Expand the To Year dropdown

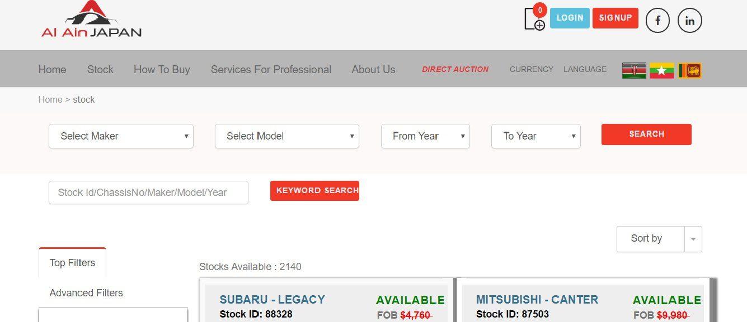536,136
